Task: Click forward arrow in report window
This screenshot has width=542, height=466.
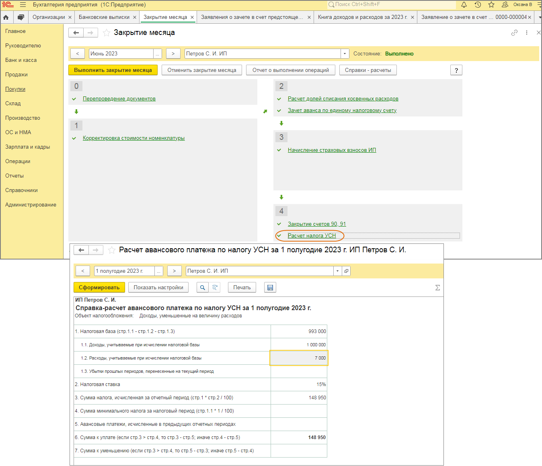Action: tap(96, 250)
